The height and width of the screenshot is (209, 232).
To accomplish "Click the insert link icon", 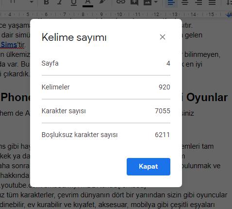I will click(x=121, y=2).
